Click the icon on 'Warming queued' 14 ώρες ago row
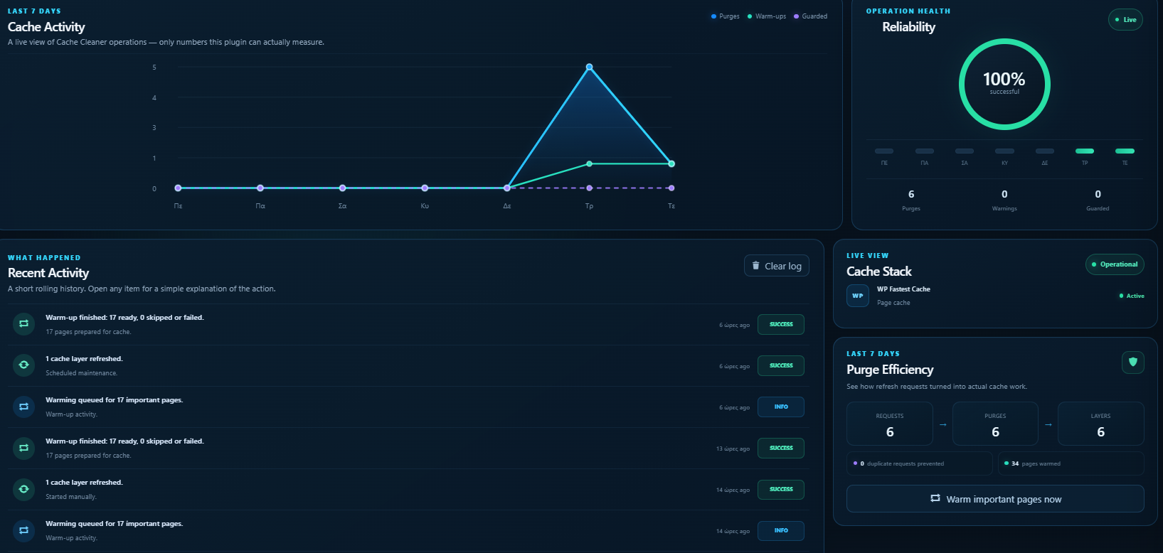Screen dimensions: 1163x553 (23, 530)
